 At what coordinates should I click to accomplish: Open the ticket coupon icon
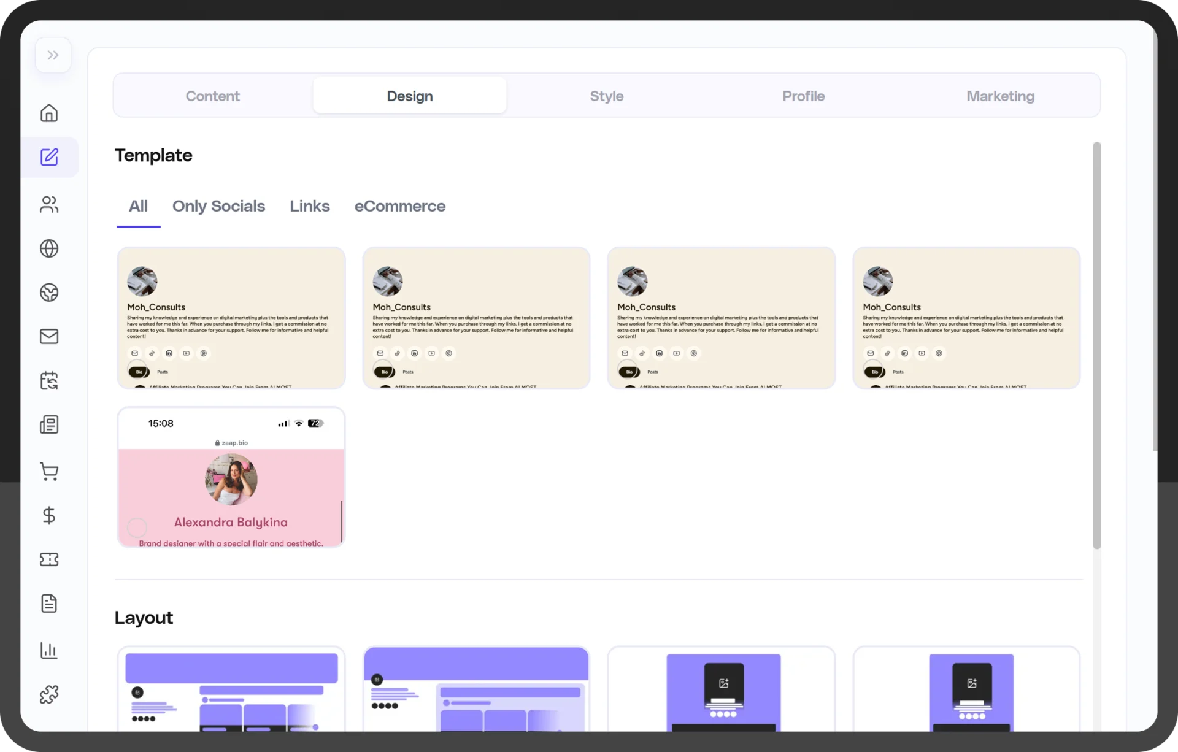(49, 559)
